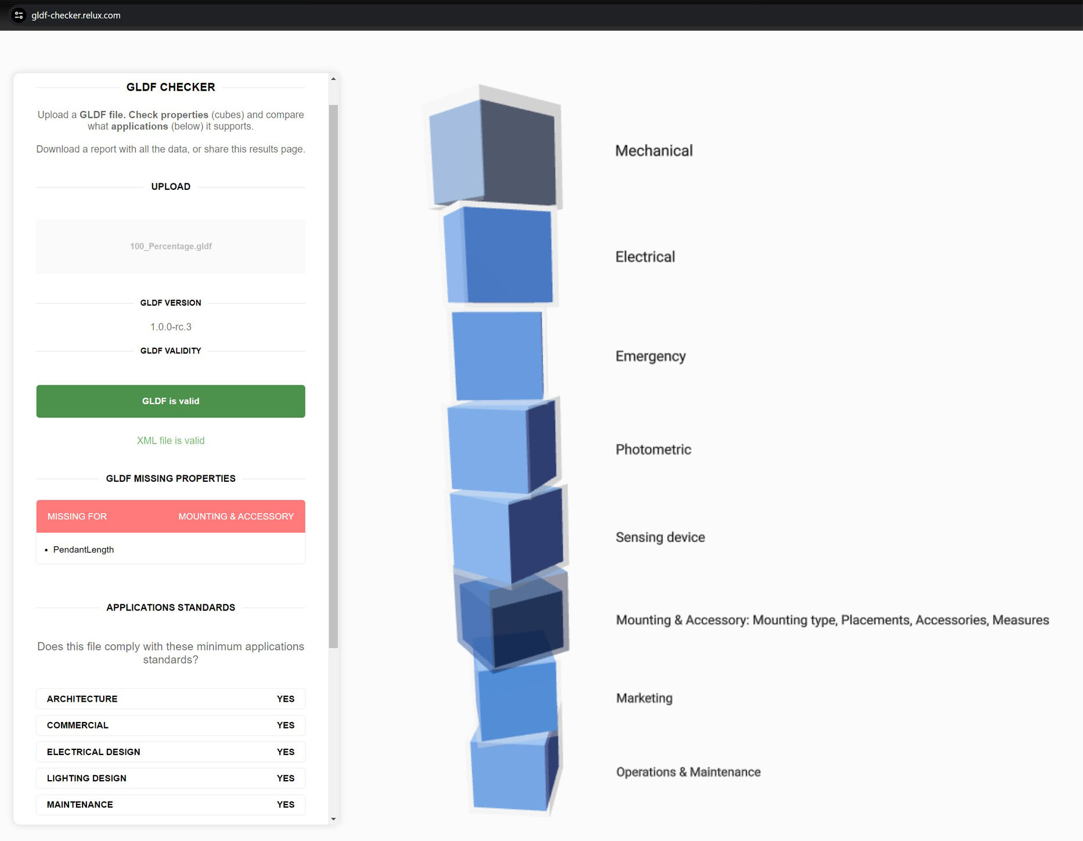Toggle the COMMERCIAL standard row
Image resolution: width=1083 pixels, height=841 pixels.
(x=171, y=725)
